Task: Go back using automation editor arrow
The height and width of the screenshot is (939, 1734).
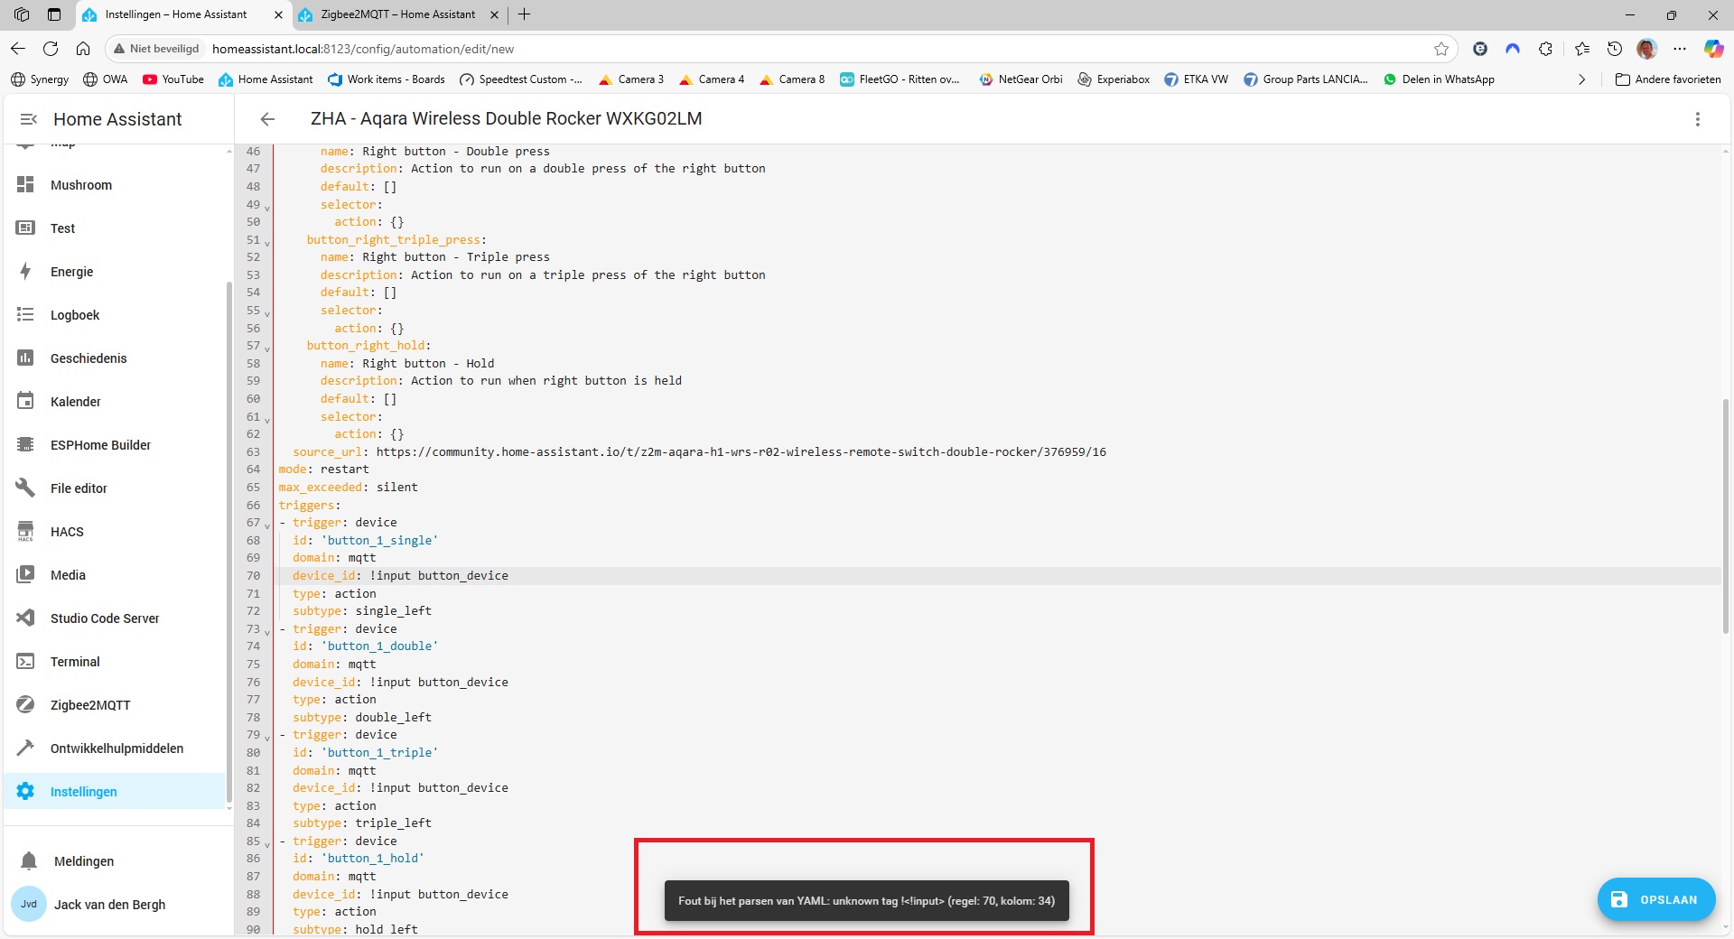Action: point(267,119)
